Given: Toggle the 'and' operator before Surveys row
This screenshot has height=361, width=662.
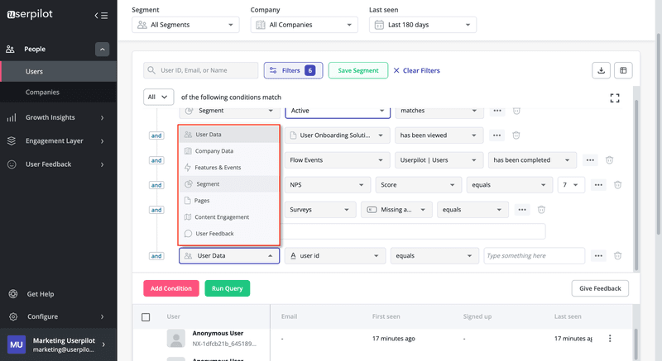Looking at the screenshot, I should tap(156, 210).
